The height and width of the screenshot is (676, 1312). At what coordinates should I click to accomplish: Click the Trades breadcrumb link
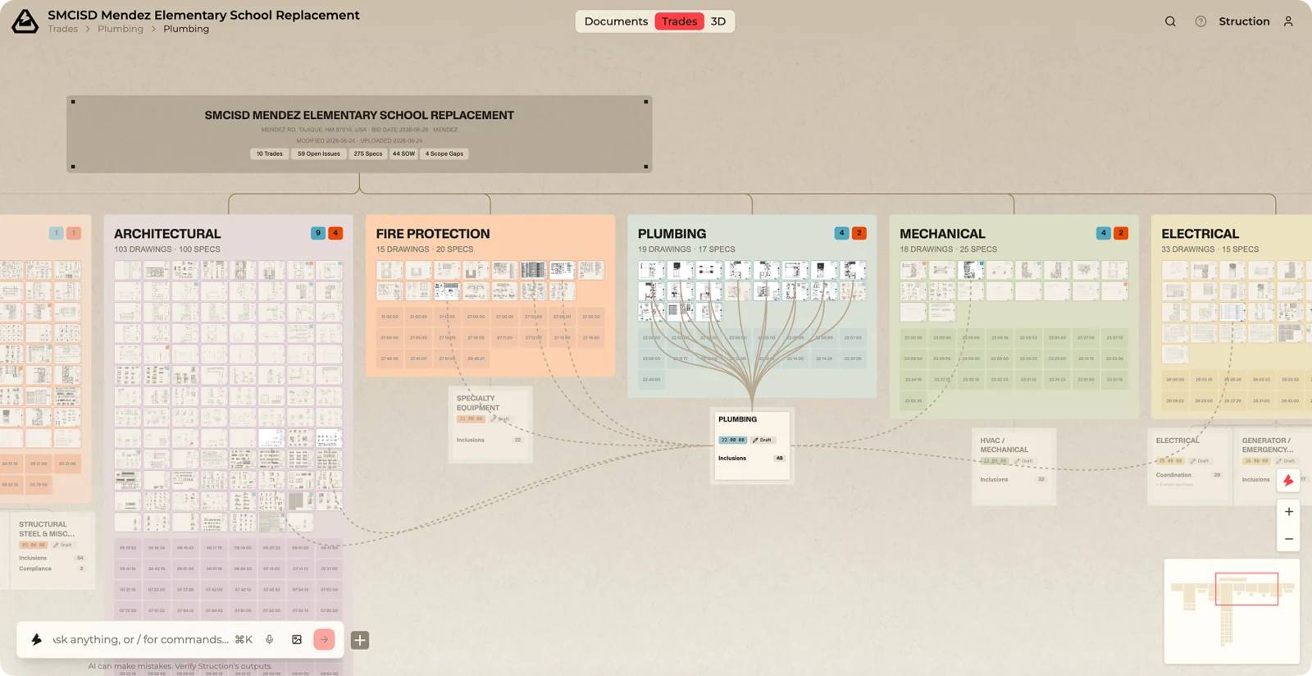62,29
